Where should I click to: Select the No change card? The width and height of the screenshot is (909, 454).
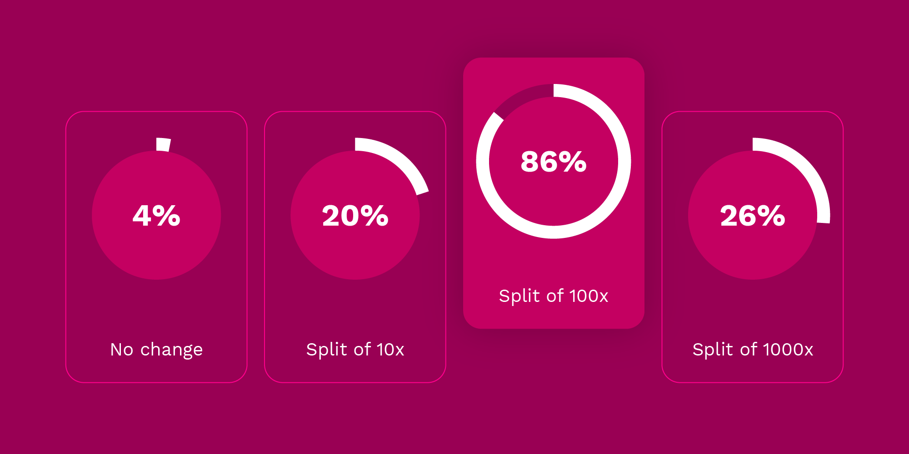(x=156, y=247)
